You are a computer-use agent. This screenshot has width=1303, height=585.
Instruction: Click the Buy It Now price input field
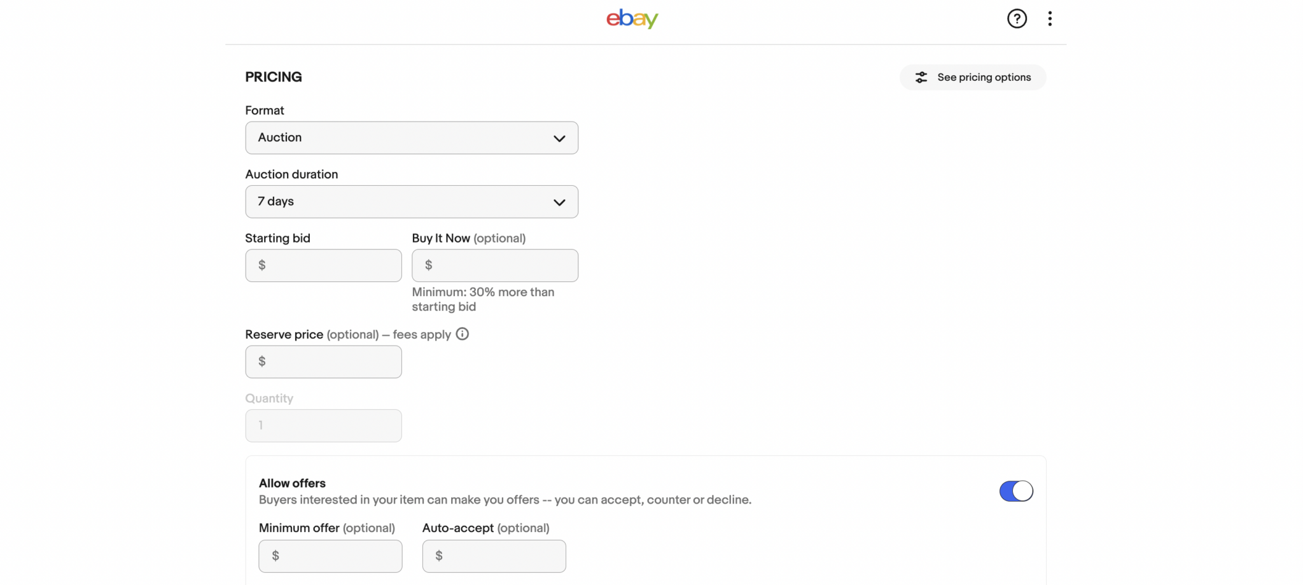(495, 265)
